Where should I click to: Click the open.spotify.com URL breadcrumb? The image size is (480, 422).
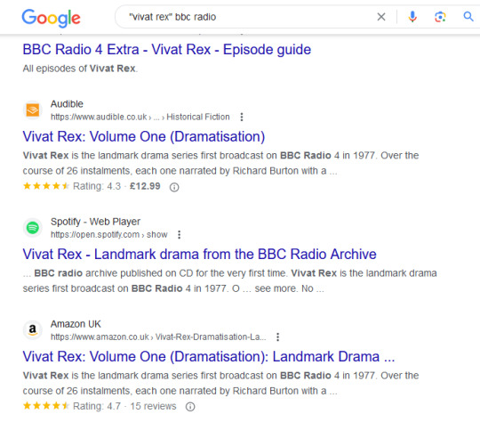pyautogui.click(x=109, y=235)
